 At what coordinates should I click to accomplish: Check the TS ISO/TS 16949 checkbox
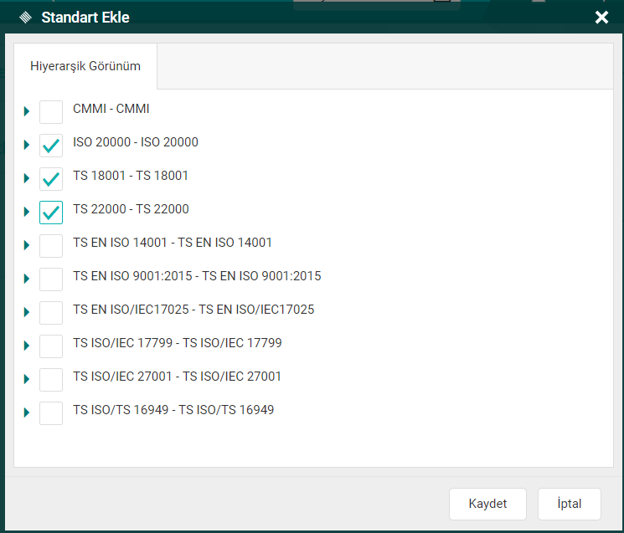click(x=51, y=413)
